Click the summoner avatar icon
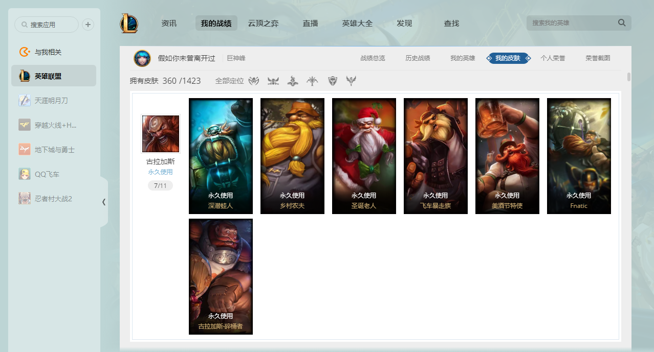Image resolution: width=654 pixels, height=352 pixels. point(142,58)
